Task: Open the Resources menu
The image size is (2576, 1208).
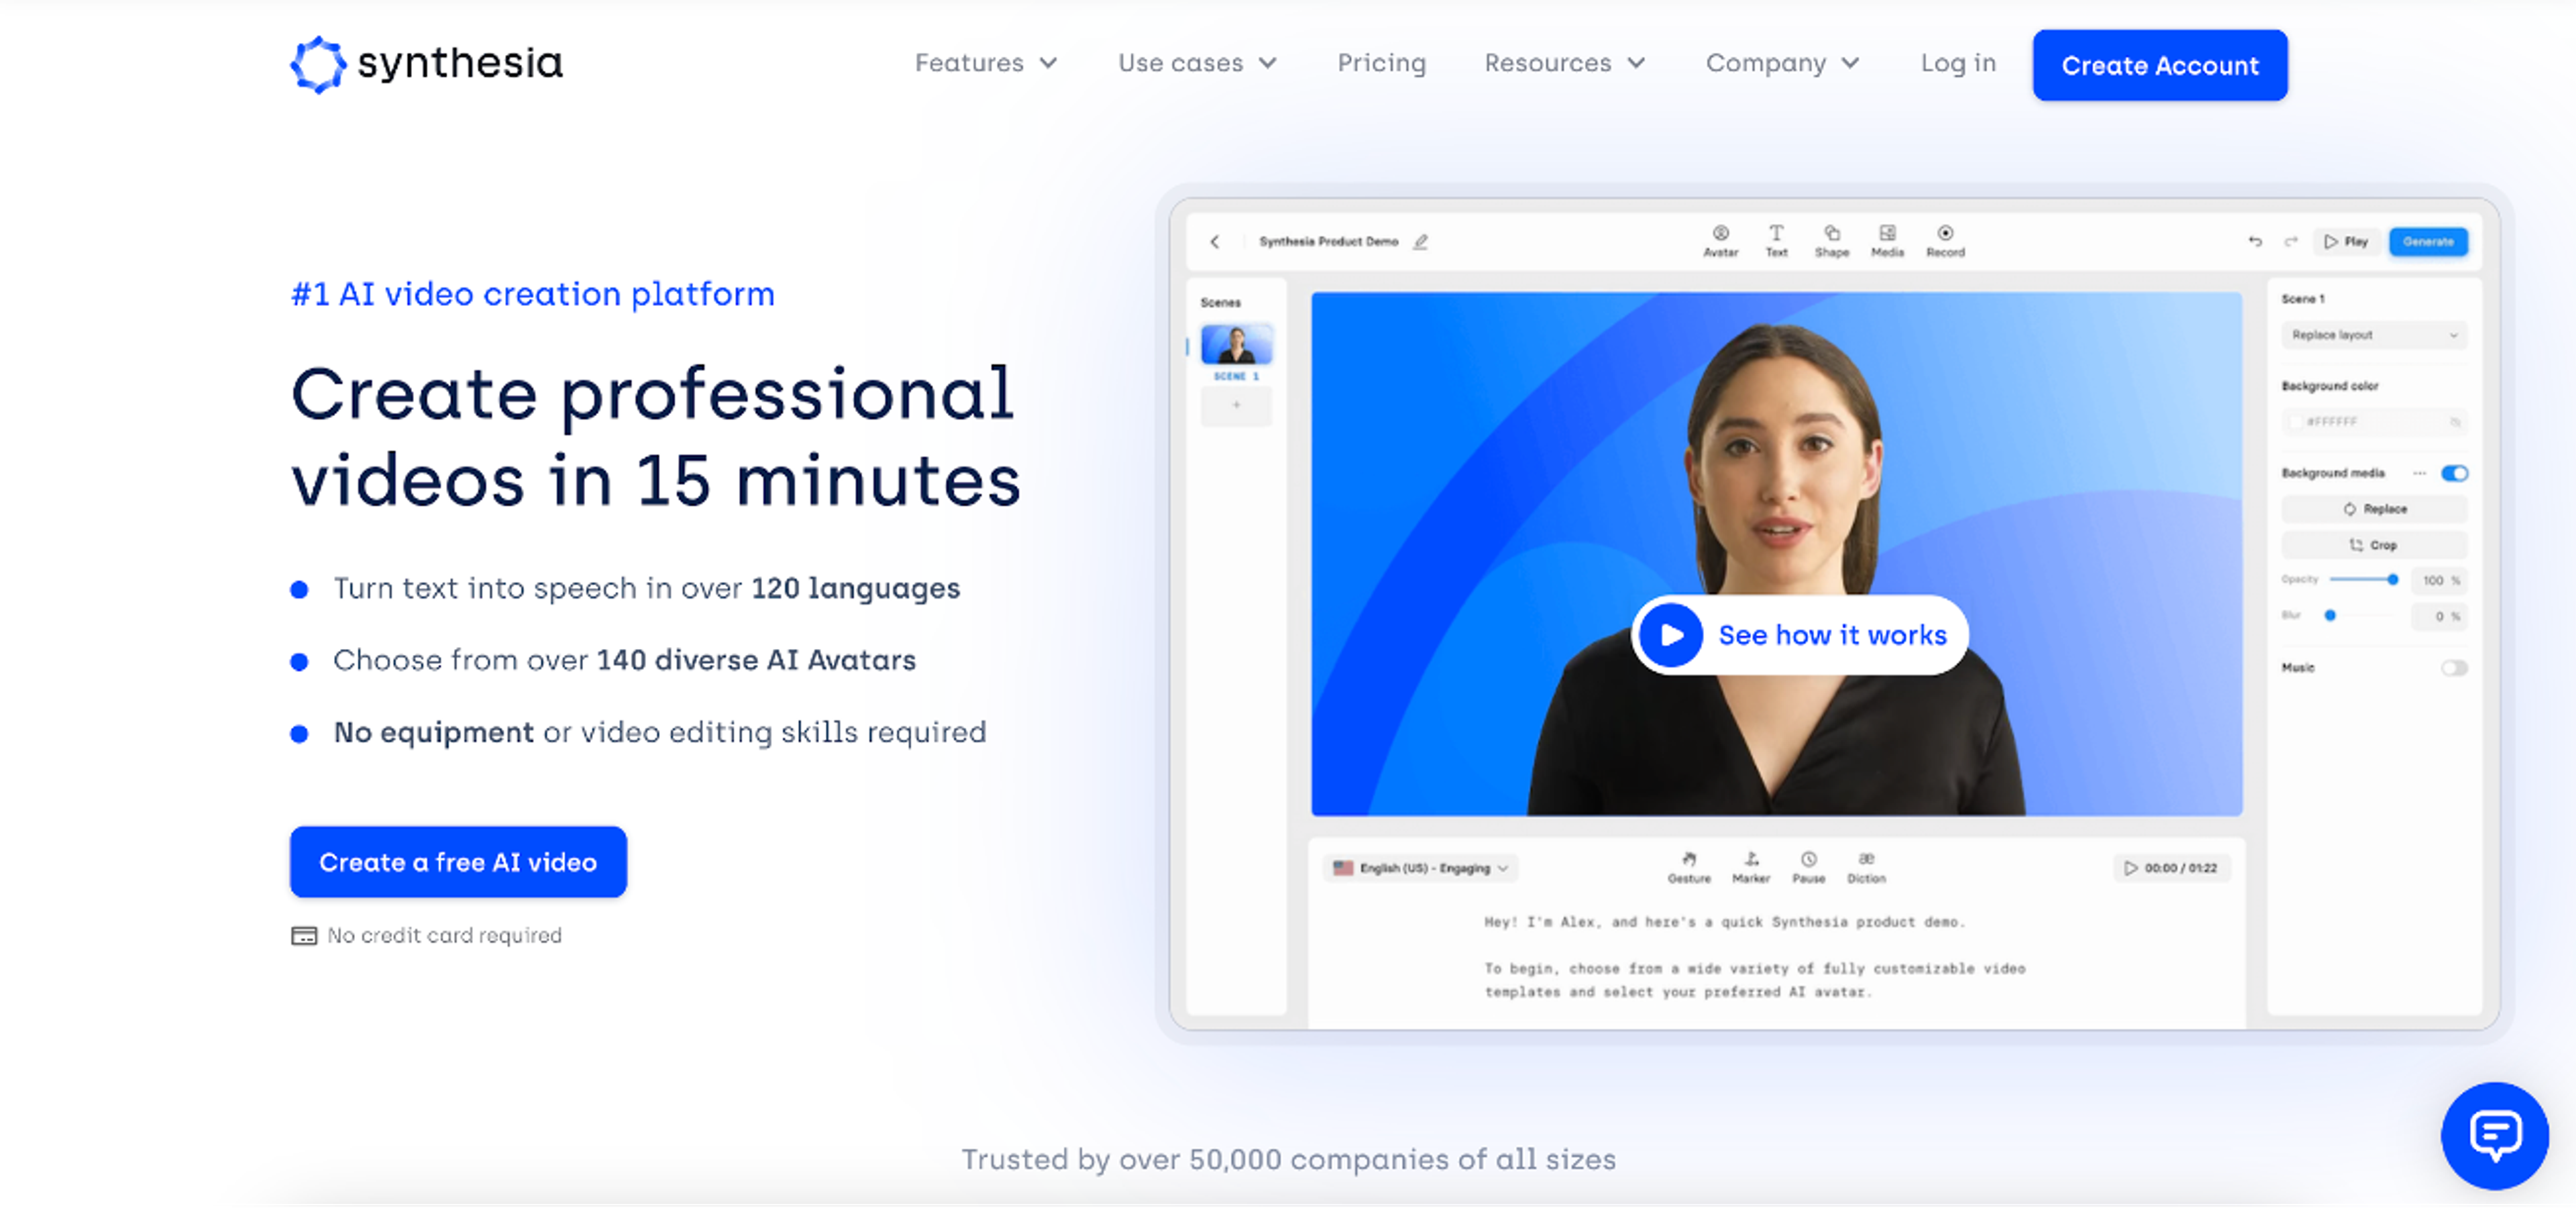Action: (1564, 63)
